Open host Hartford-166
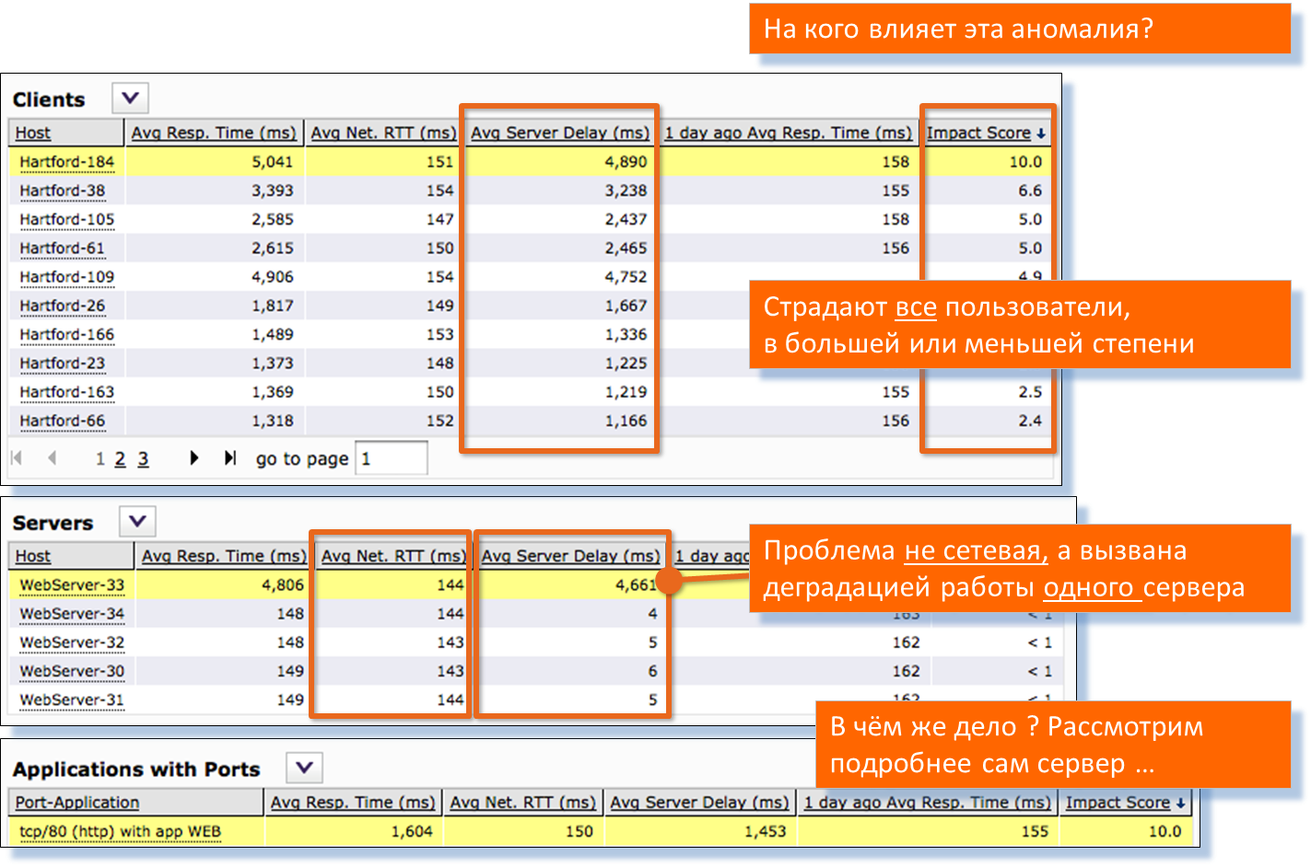The image size is (1311, 867). tap(67, 334)
